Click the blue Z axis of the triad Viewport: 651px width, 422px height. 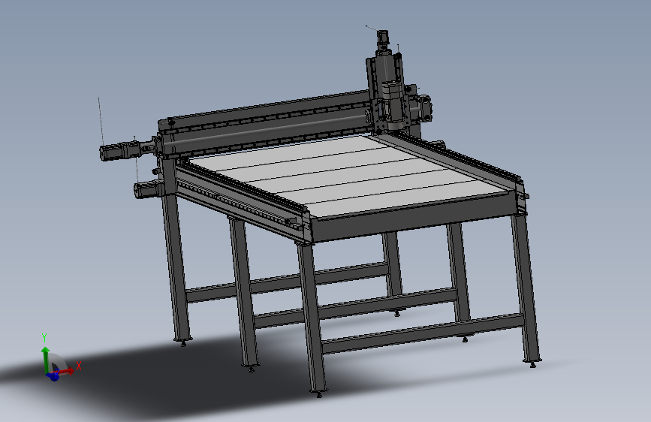tap(53, 376)
